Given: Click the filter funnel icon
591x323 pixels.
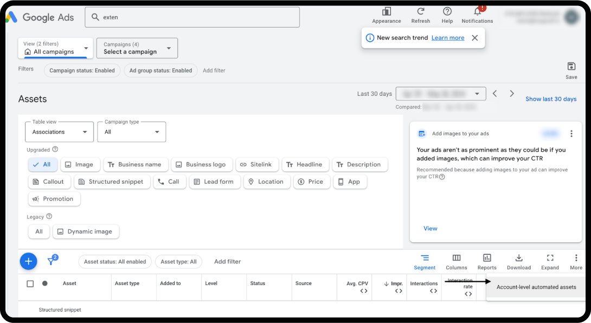Looking at the screenshot, I should (52, 261).
